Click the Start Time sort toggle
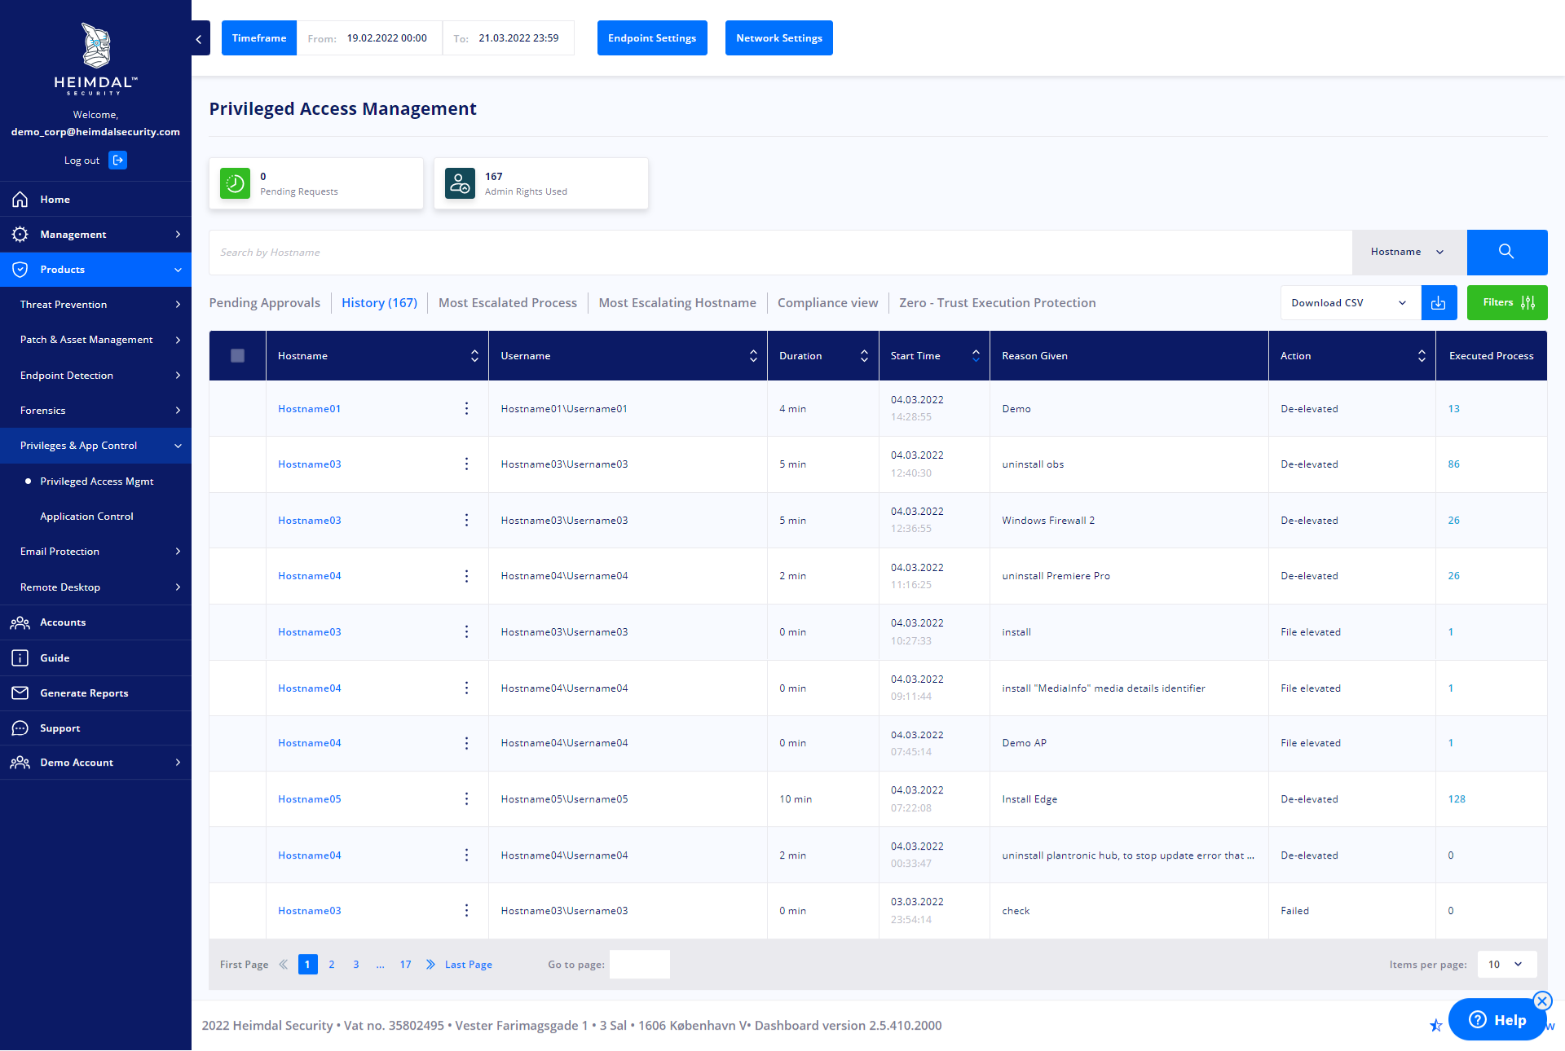The image size is (1565, 1051). pos(976,355)
